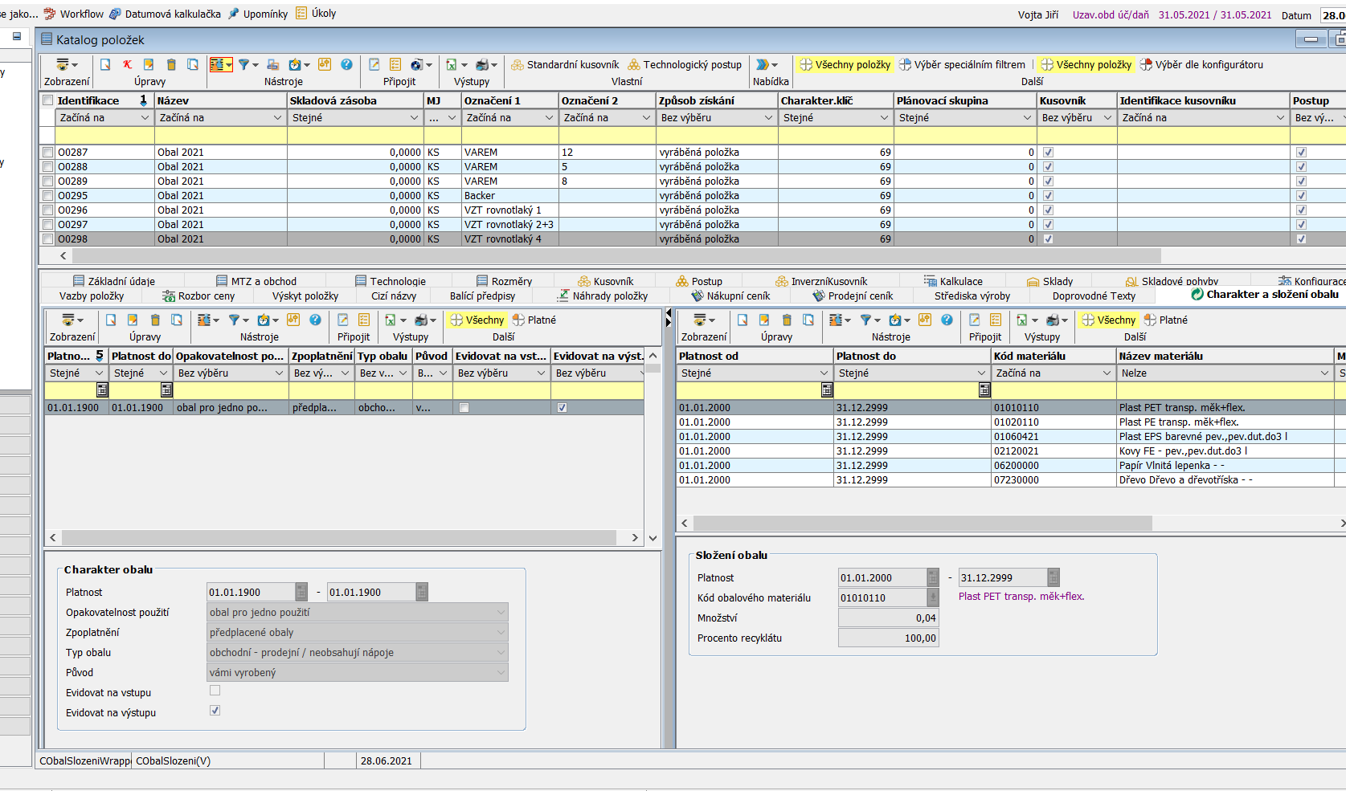Image resolution: width=1346 pixels, height=791 pixels.
Task: Click the Excel export icon in top toolbar
Action: tap(452, 65)
